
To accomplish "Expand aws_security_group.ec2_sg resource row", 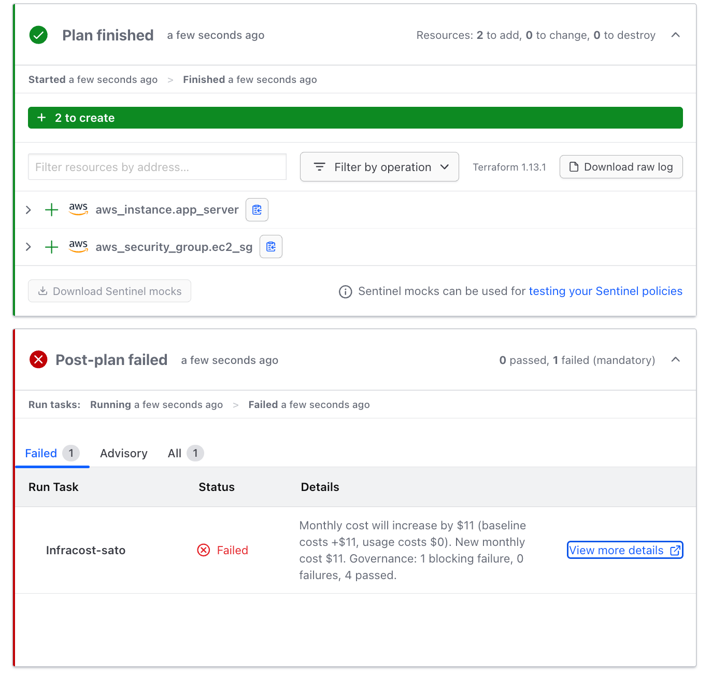I will [29, 247].
